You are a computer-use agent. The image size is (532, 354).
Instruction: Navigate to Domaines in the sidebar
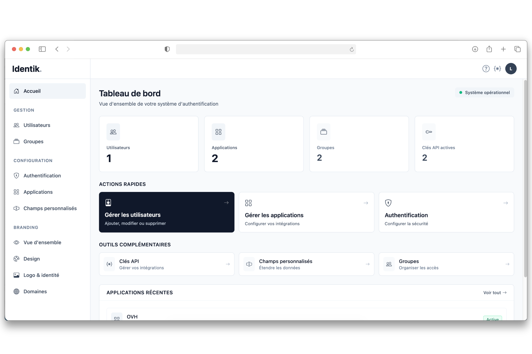35,291
